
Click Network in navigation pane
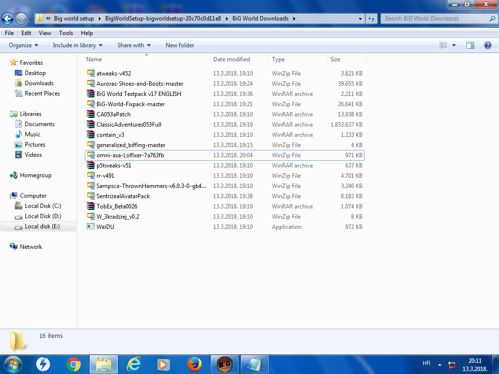(x=26, y=247)
